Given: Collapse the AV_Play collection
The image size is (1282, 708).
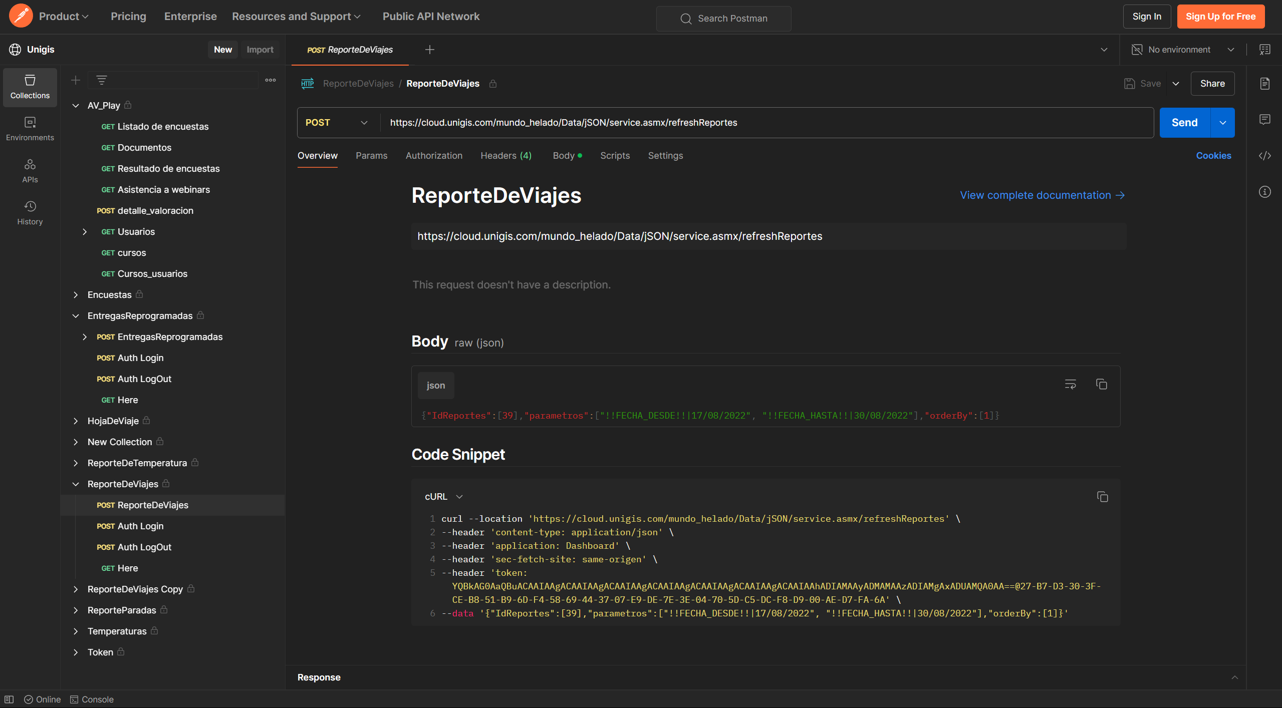Looking at the screenshot, I should pyautogui.click(x=76, y=106).
